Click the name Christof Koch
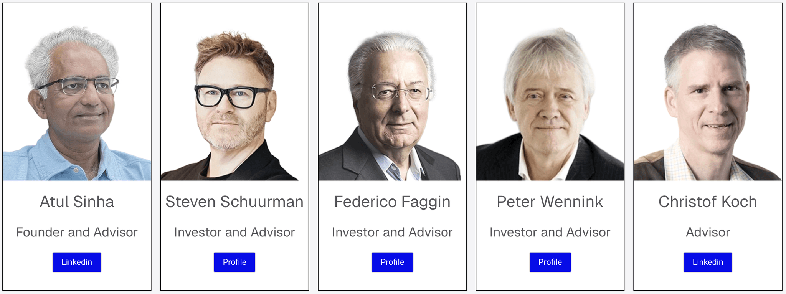The width and height of the screenshot is (786, 294). [707, 202]
